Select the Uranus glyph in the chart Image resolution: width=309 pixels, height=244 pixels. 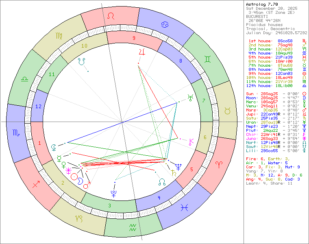(189, 97)
